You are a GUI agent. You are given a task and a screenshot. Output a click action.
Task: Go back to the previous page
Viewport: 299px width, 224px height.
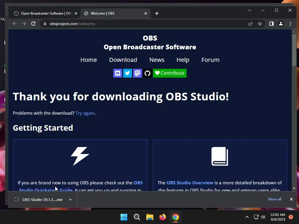coord(15,24)
